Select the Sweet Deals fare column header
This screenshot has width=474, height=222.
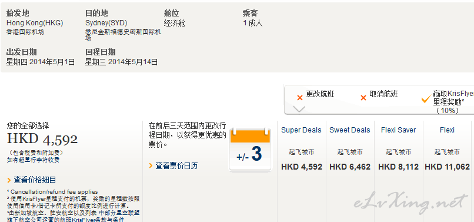click(350, 130)
